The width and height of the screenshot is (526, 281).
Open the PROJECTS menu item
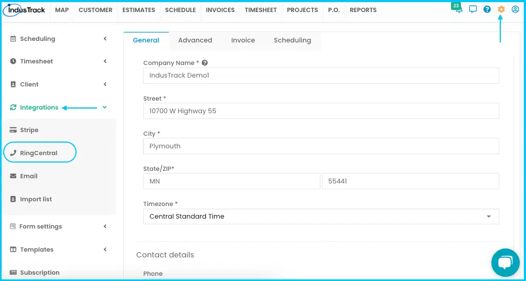302,10
